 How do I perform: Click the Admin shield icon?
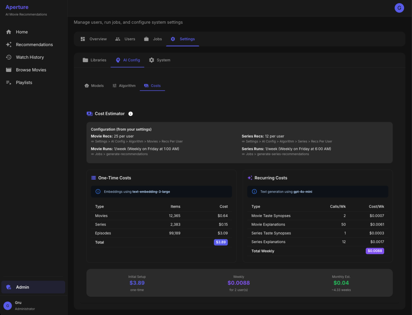point(9,287)
